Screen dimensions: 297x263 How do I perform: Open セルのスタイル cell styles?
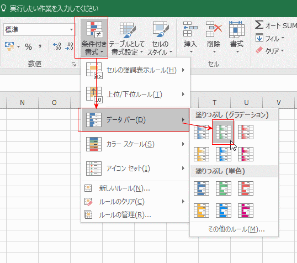(x=160, y=38)
